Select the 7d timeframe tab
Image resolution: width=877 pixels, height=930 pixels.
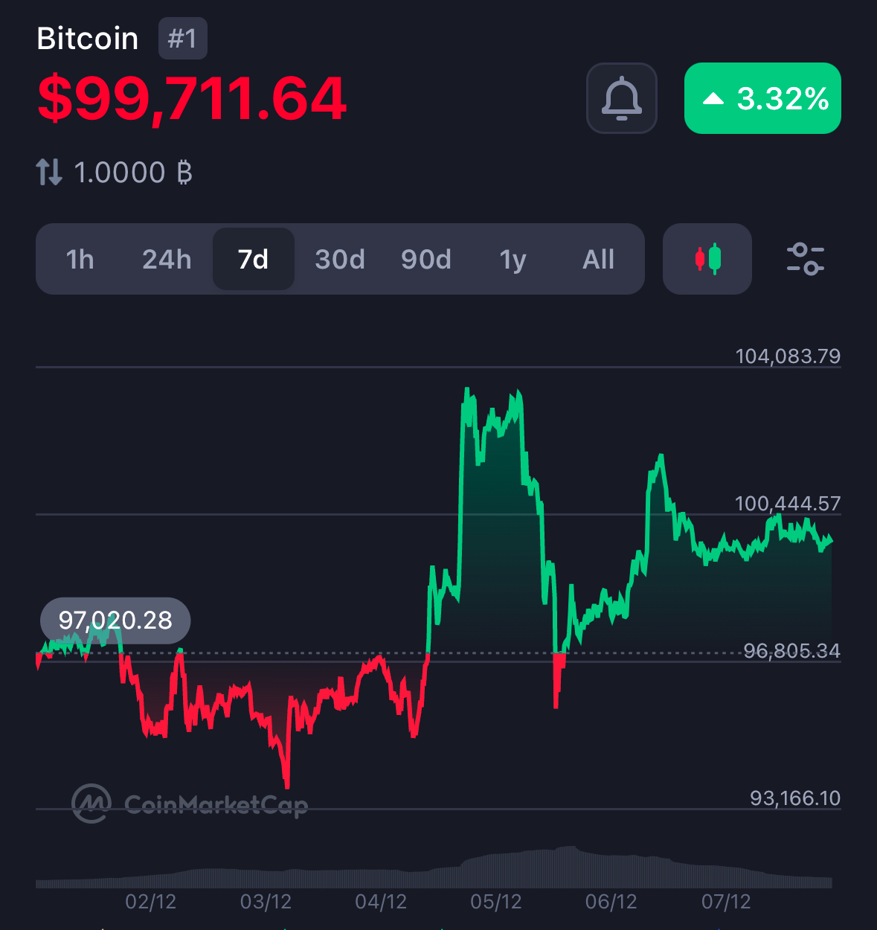pyautogui.click(x=254, y=259)
